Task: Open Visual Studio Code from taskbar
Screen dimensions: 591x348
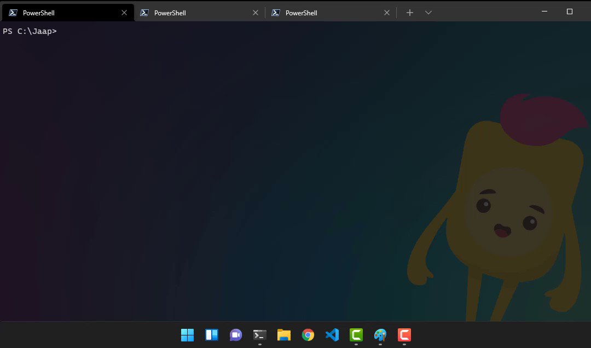Action: (332, 335)
